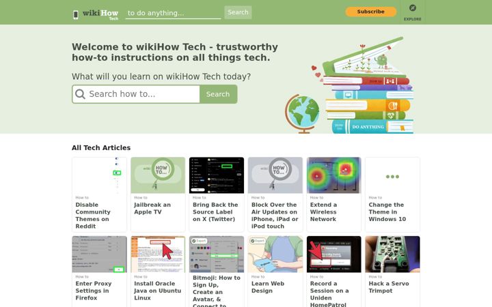This screenshot has width=492, height=307.
Task: Open the Jailbreak an Apple TV thumbnail
Action: (x=158, y=175)
